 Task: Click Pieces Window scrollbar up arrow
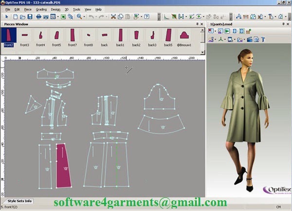point(202,30)
